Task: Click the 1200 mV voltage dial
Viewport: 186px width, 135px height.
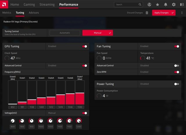Action: pos(78,121)
